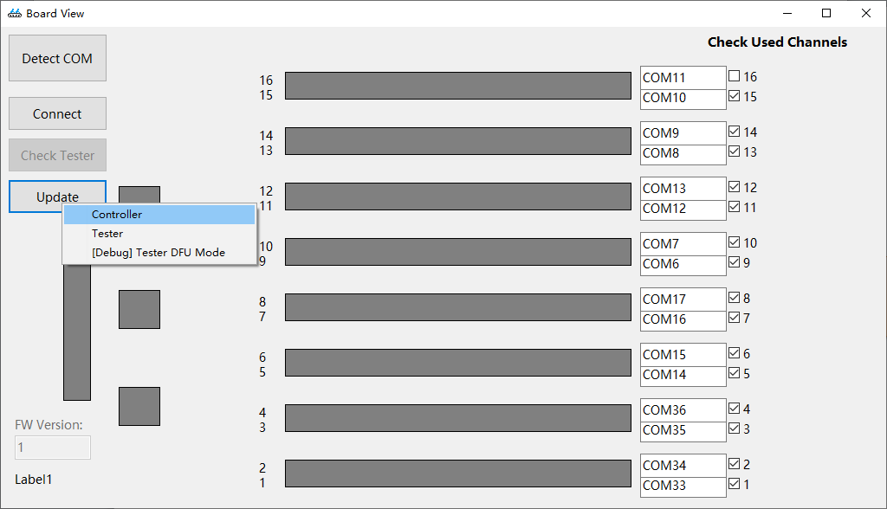Click the gray board bar for channels 16/15
This screenshot has height=509, width=887.
click(x=457, y=86)
